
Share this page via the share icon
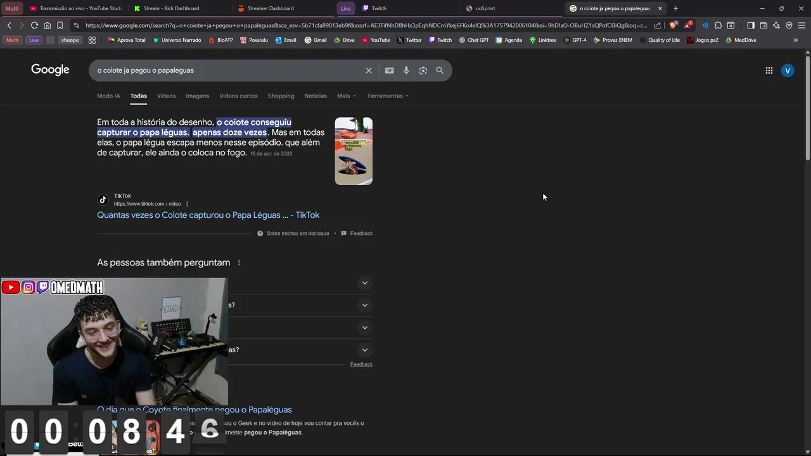(658, 25)
